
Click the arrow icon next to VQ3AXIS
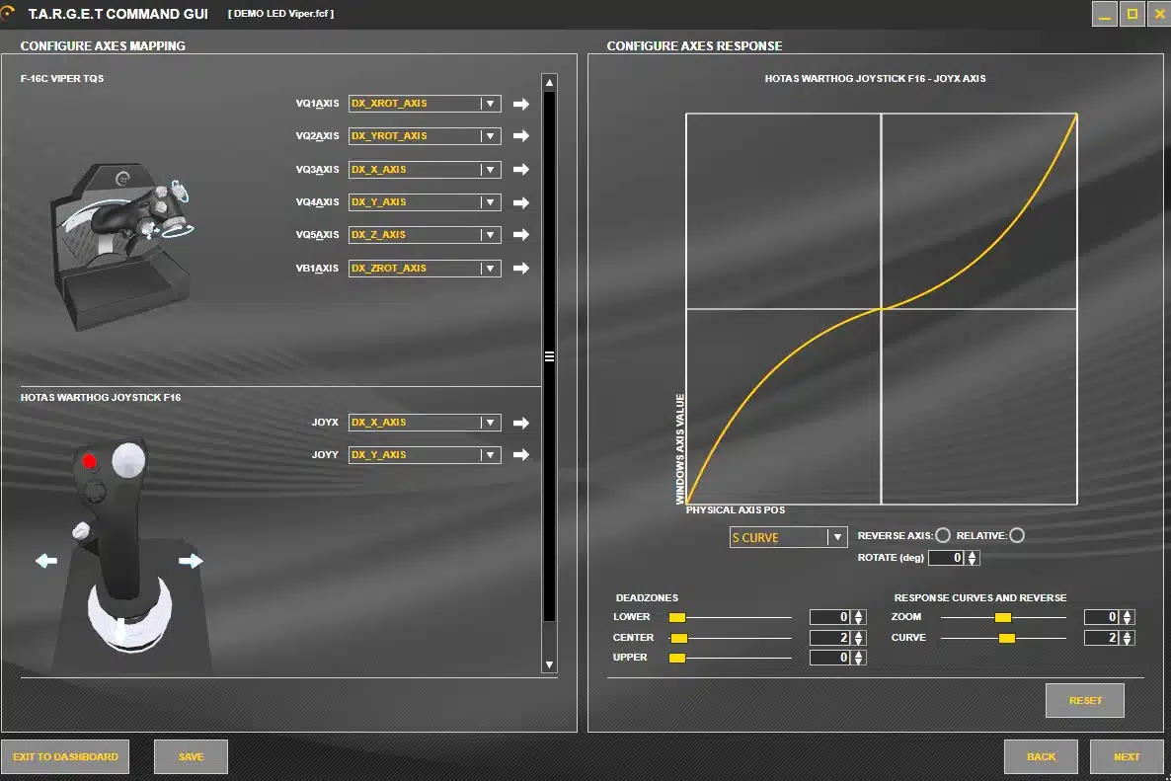521,170
